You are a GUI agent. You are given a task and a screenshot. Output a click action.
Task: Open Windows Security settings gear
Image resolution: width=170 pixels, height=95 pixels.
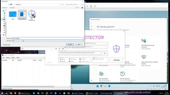tap(91, 80)
